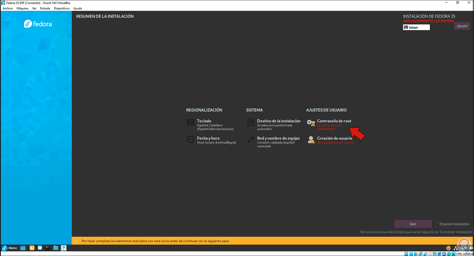Click the Empezar instalación button

[x=454, y=224]
